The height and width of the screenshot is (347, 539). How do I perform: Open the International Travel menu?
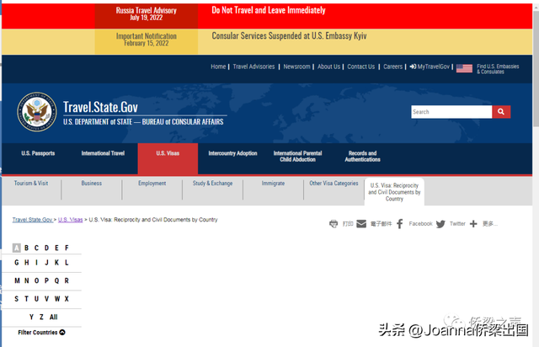(x=103, y=153)
